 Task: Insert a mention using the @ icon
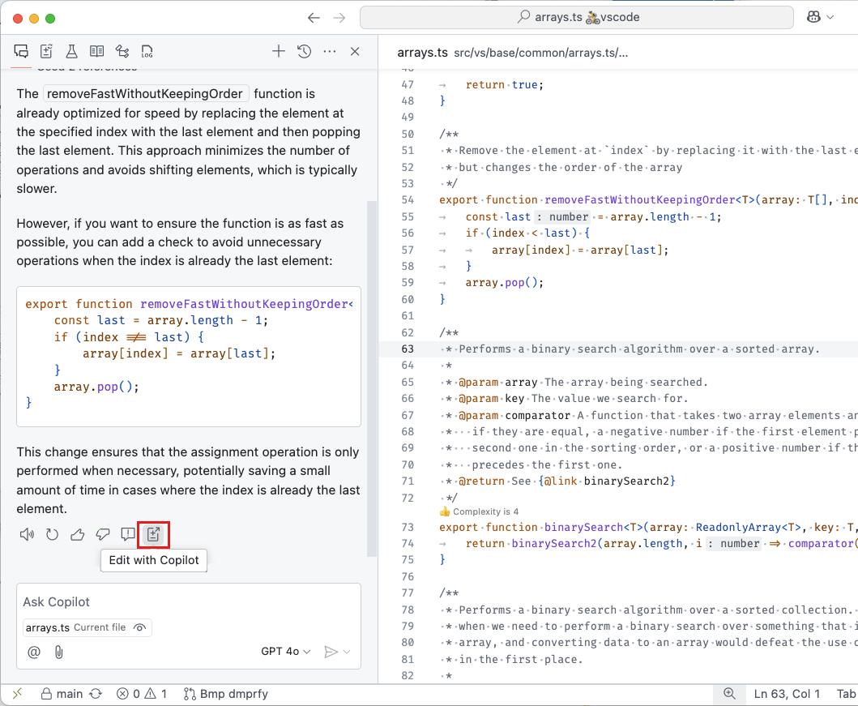(33, 651)
